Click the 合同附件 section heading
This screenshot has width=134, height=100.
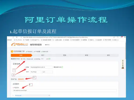(x=16, y=84)
